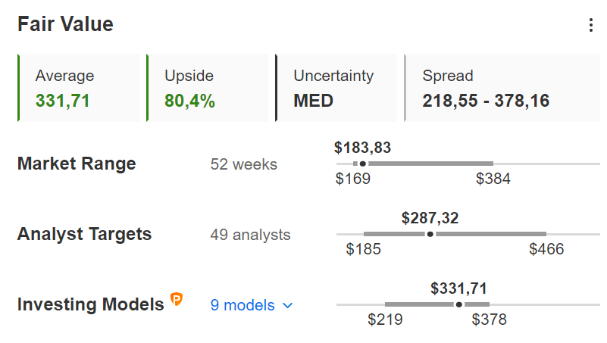Select the Average 331,71 card
The height and width of the screenshot is (343, 607).
[x=79, y=88]
